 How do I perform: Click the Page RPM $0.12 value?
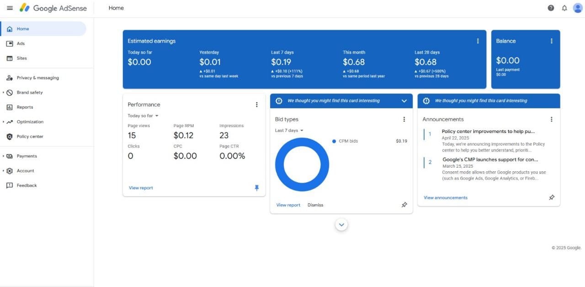[x=183, y=135]
